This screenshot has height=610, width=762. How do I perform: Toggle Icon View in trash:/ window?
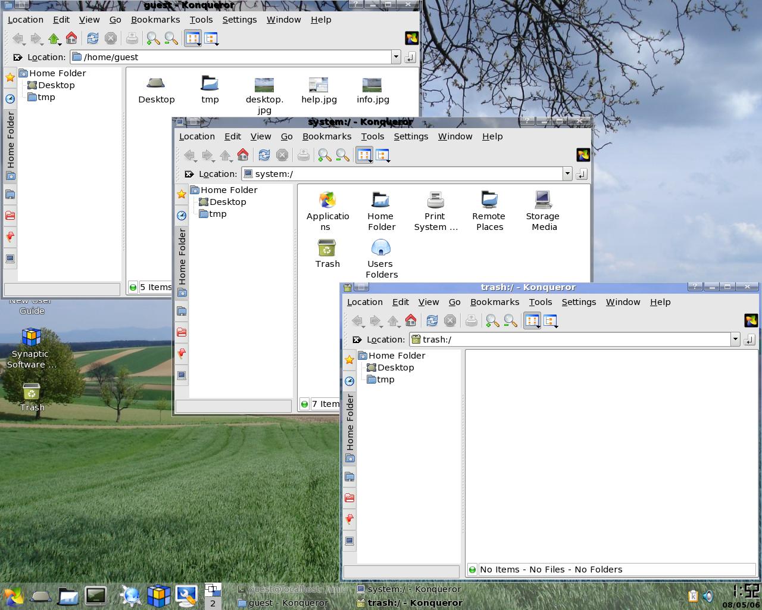532,321
